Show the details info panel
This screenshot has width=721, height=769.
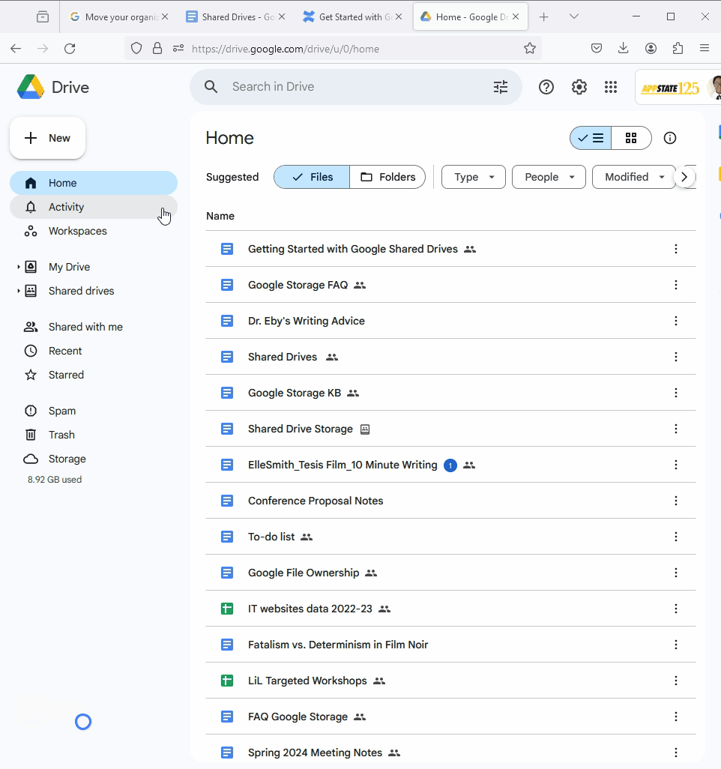pyautogui.click(x=669, y=139)
